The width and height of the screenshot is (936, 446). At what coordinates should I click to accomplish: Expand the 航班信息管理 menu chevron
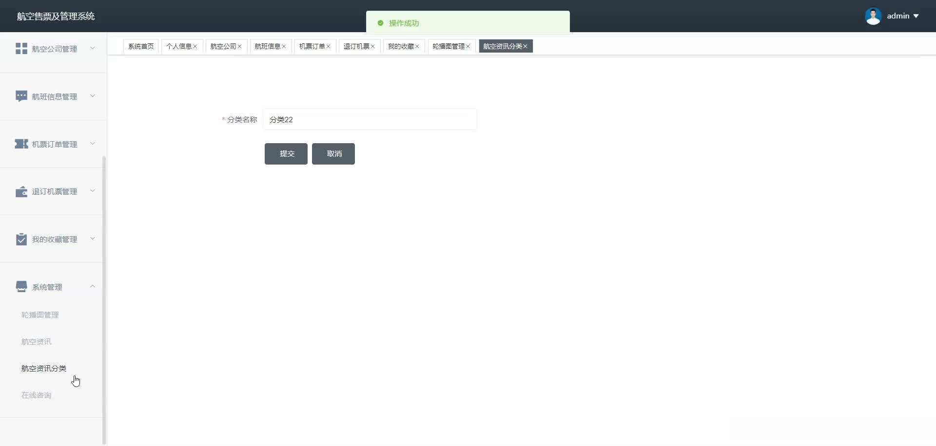[x=93, y=96]
